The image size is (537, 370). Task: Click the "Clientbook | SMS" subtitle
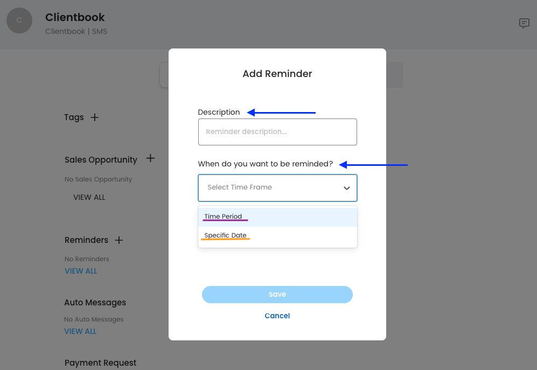tap(76, 31)
